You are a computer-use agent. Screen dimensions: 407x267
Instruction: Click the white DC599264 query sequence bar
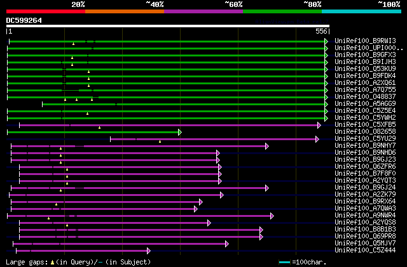168,26
